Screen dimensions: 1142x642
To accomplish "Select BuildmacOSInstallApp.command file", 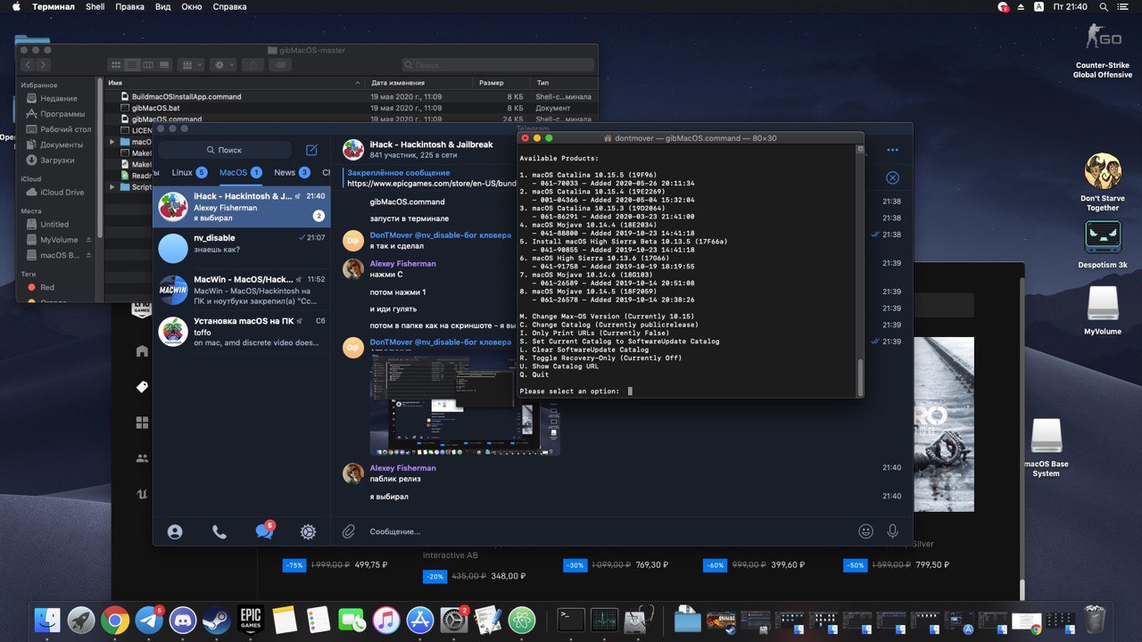I will [186, 96].
